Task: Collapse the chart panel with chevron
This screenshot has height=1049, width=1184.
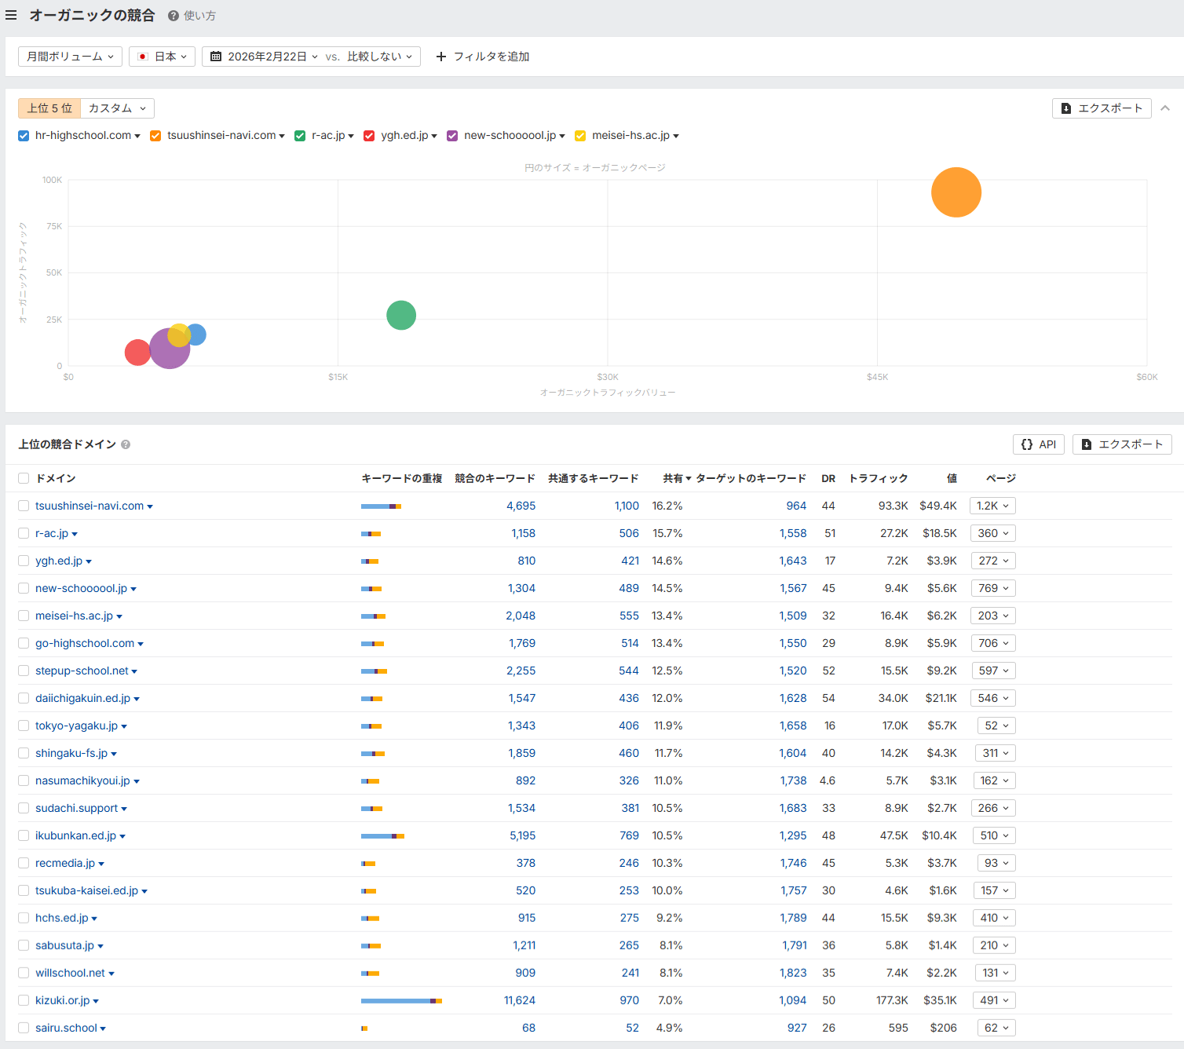Action: click(1165, 108)
